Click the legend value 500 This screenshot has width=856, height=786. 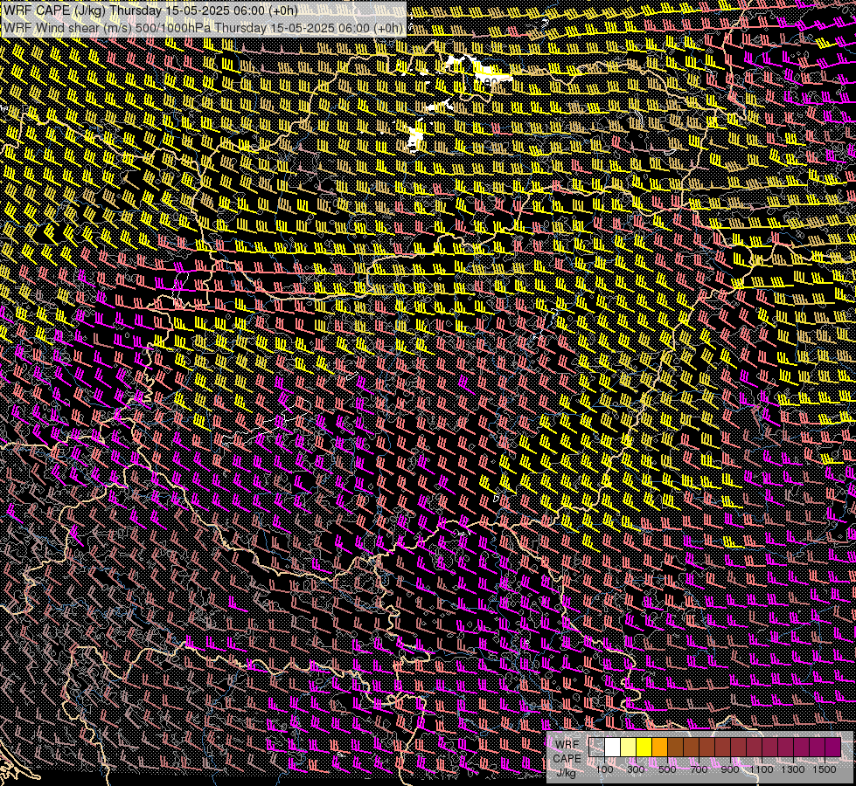[667, 769]
